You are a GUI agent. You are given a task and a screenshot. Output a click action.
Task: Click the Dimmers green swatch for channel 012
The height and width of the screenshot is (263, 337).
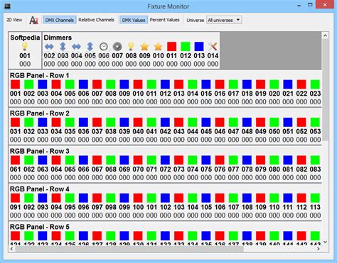(x=186, y=47)
